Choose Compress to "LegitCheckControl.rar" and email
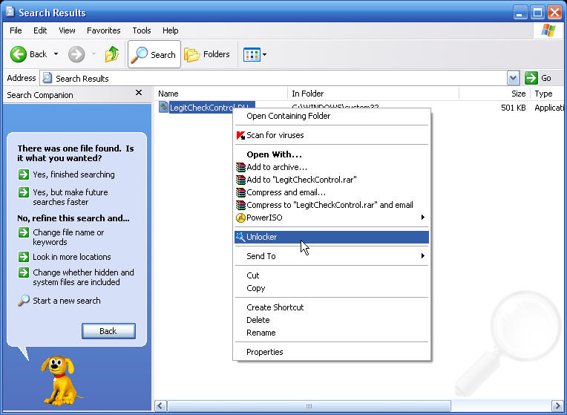 pyautogui.click(x=332, y=205)
